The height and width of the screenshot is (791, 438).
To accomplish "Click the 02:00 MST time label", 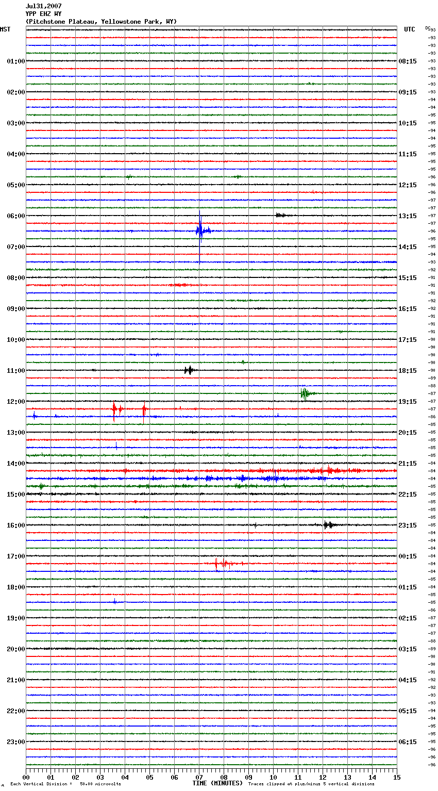I will 16,92.
